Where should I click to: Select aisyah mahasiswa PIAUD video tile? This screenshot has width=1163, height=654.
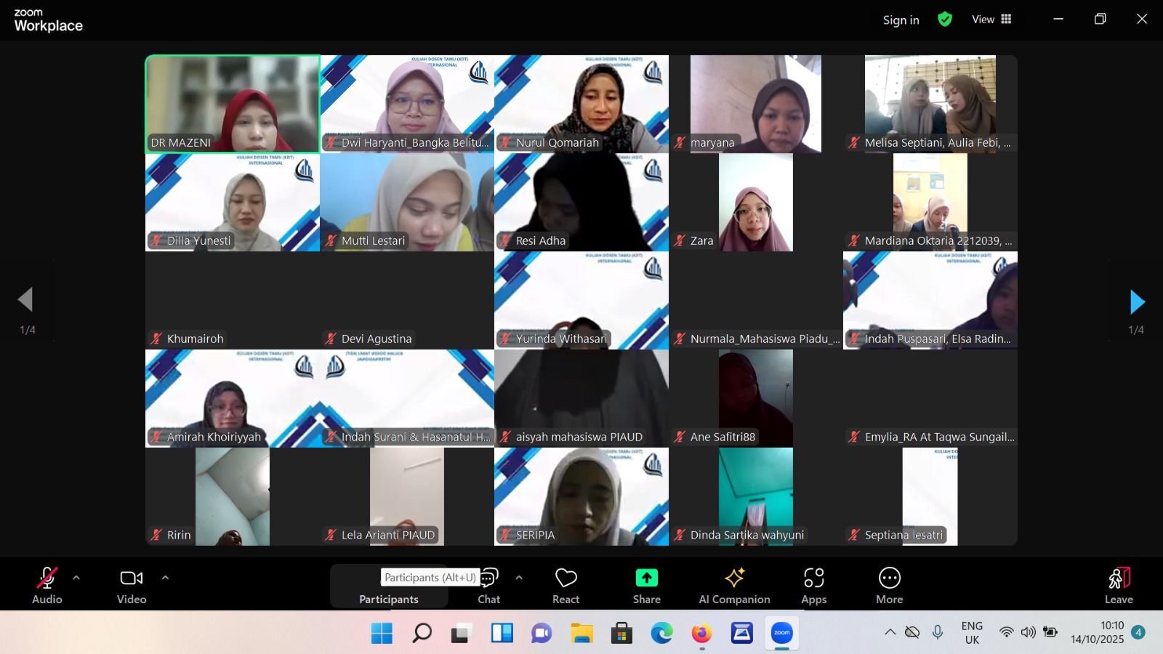[581, 398]
